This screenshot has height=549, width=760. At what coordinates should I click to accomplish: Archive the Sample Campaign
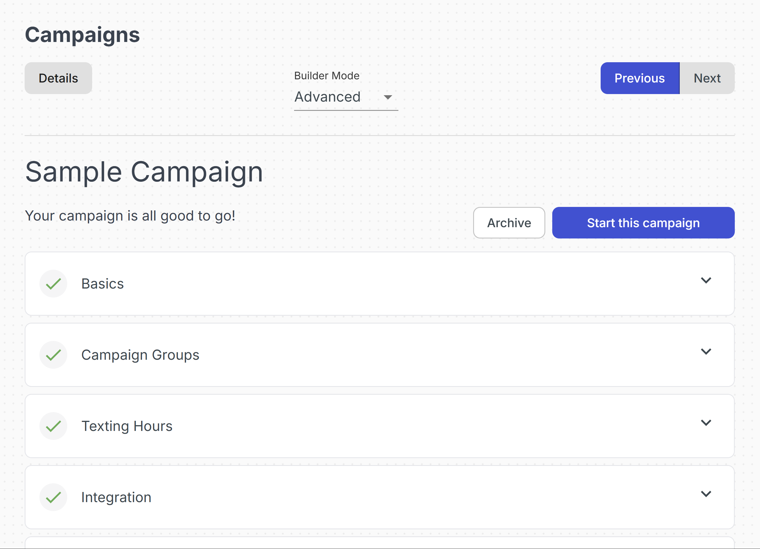point(509,223)
